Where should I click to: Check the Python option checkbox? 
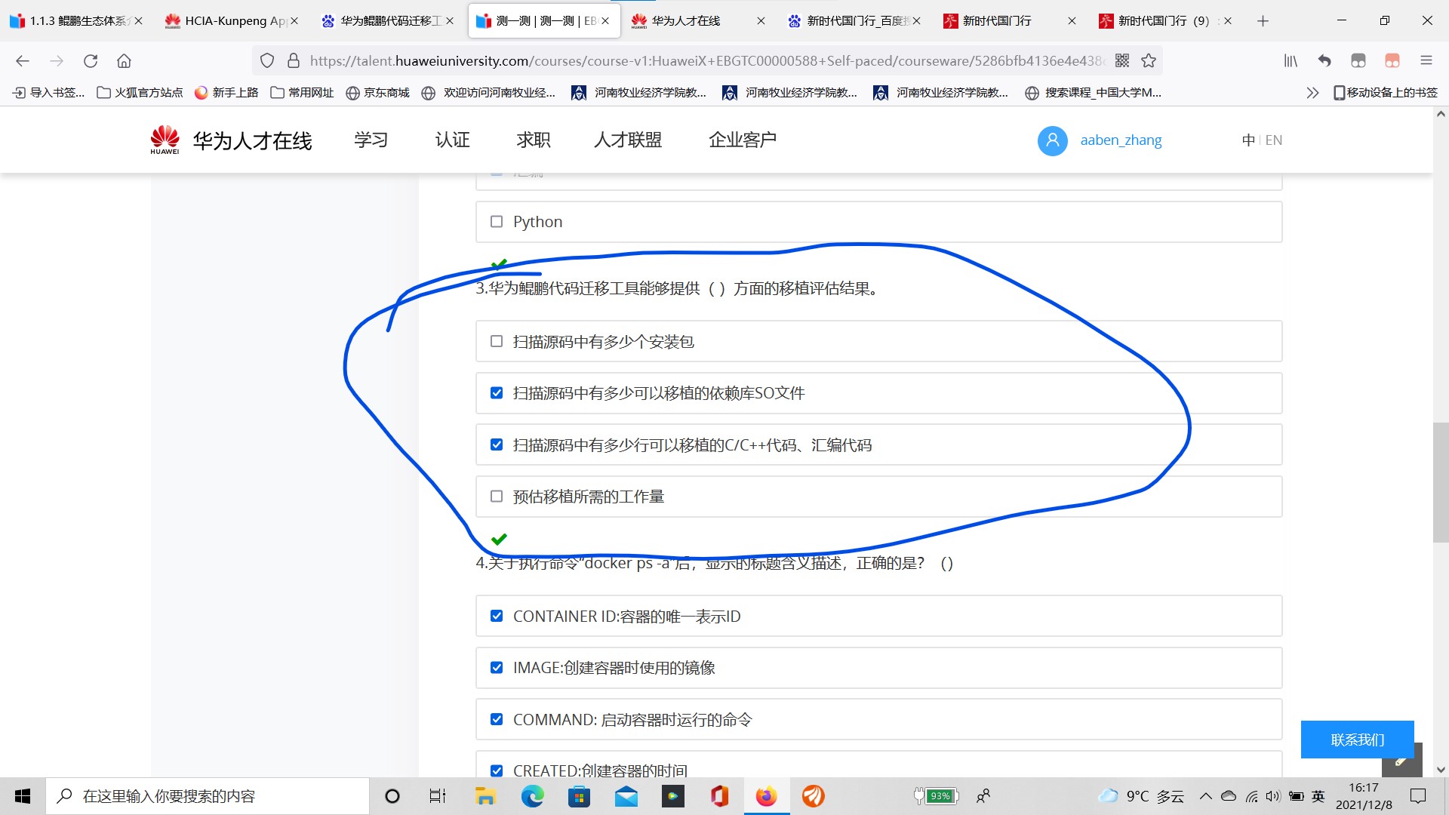click(497, 222)
